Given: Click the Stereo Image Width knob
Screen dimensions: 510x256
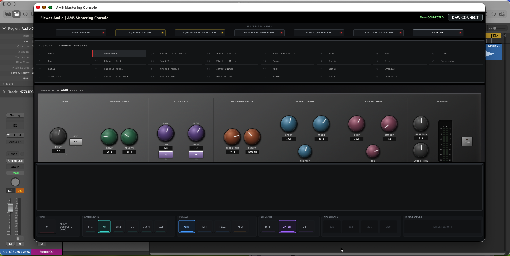Looking at the screenshot, I should pyautogui.click(x=321, y=124).
